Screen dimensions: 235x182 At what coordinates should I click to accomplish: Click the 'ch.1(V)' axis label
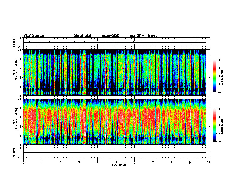click(x=14, y=42)
